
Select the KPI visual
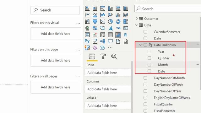coord(95,35)
